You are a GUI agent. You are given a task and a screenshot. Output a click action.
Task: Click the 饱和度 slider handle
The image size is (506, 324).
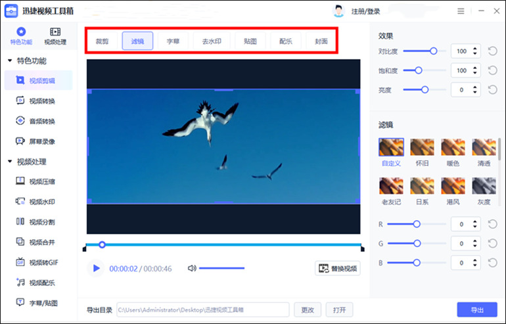tap(419, 70)
